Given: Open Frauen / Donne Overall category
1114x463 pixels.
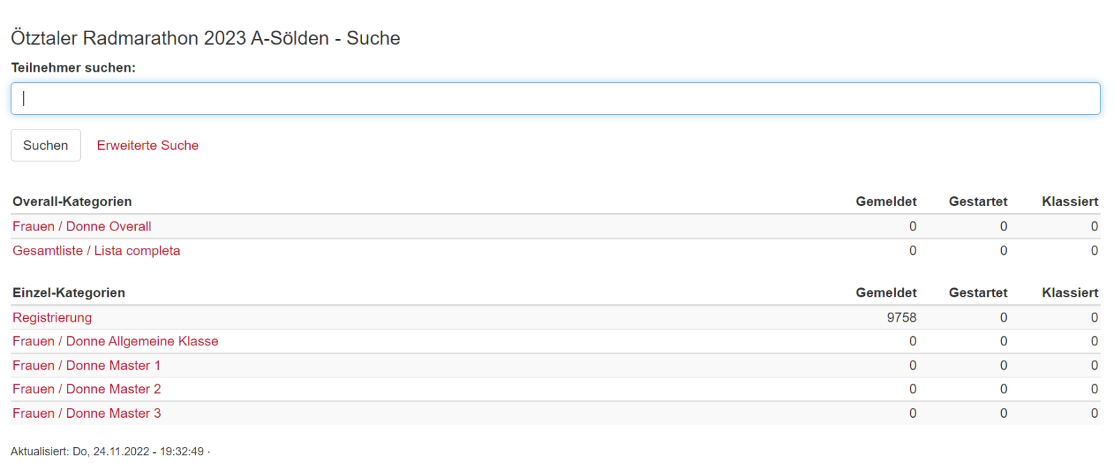Looking at the screenshot, I should click(x=81, y=226).
